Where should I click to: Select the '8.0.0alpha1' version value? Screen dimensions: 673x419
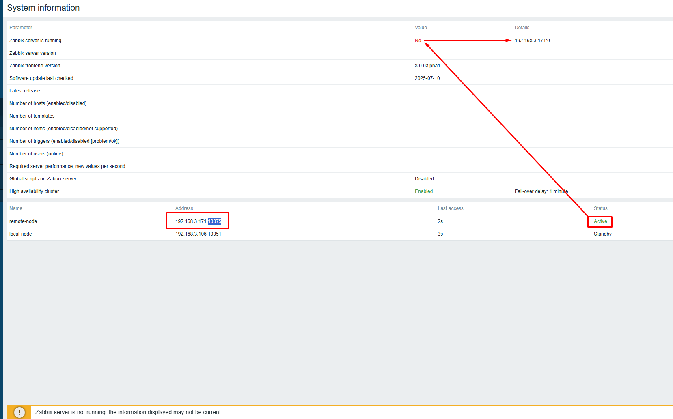point(427,66)
